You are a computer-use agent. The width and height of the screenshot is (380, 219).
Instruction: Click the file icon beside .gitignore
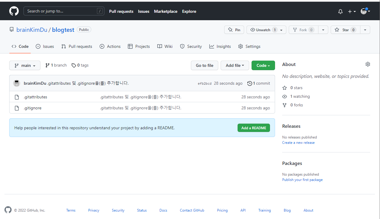(x=17, y=108)
